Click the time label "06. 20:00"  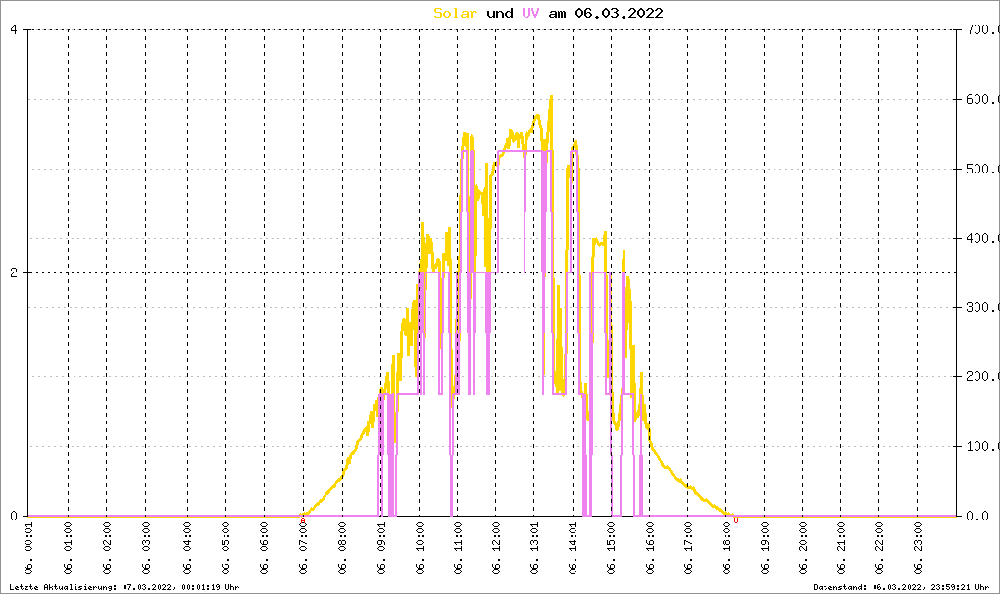(x=802, y=549)
